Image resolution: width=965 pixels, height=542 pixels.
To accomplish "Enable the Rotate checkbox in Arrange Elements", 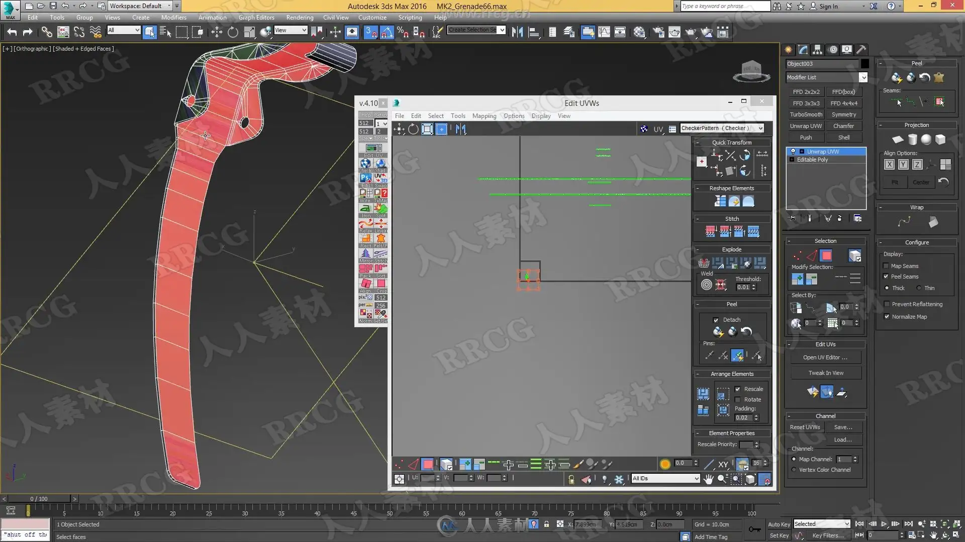I will coord(737,399).
